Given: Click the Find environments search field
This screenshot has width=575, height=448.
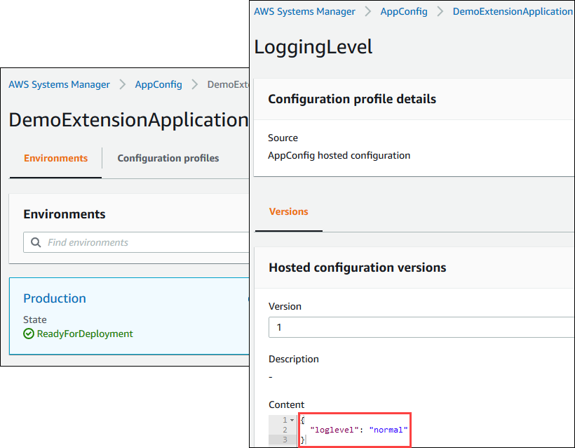Looking at the screenshot, I should click(136, 242).
